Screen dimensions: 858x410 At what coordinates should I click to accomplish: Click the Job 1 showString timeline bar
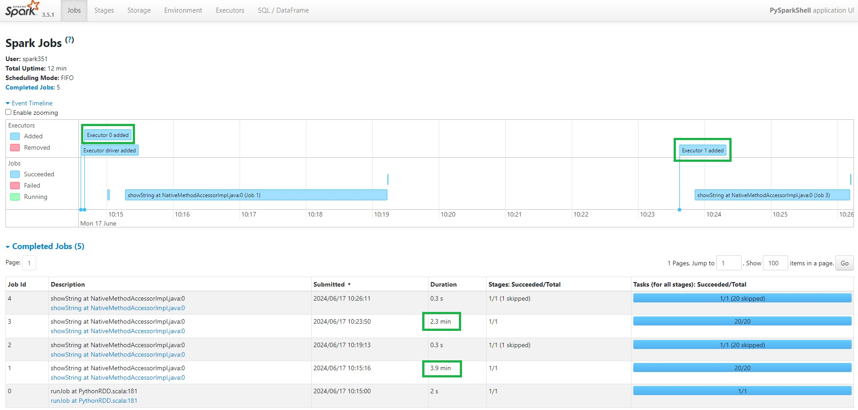click(256, 195)
